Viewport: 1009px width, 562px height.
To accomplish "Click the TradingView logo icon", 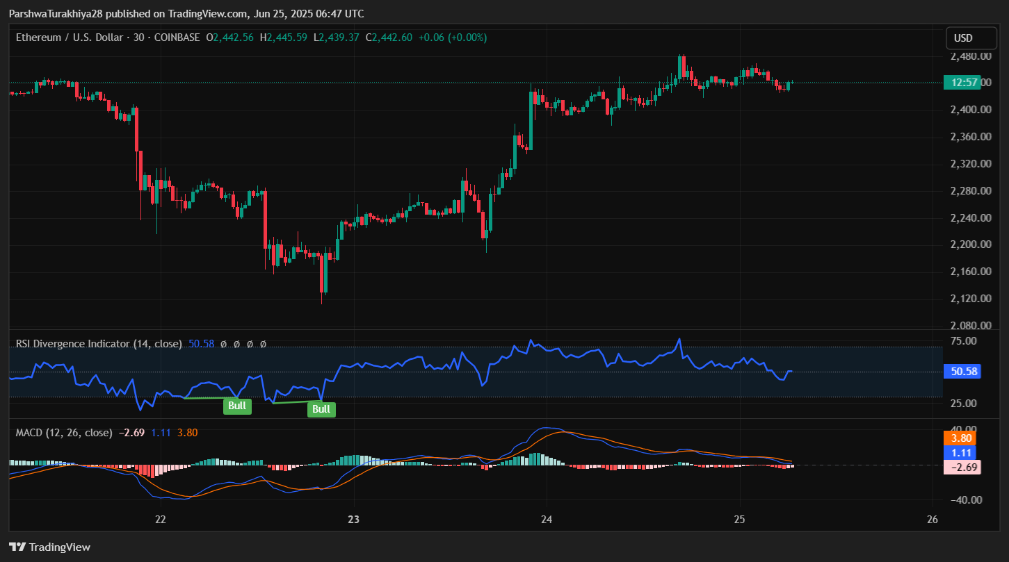I will click(17, 547).
